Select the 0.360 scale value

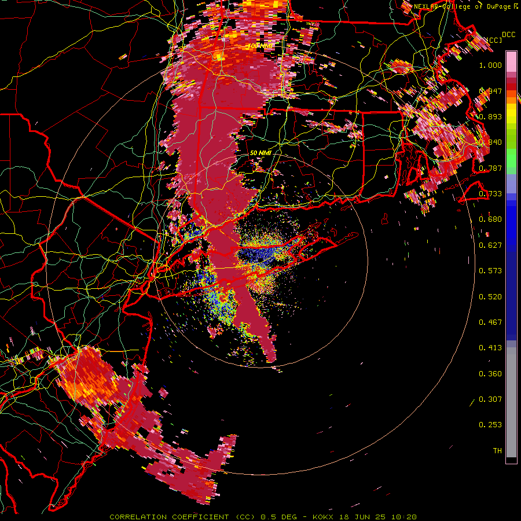coord(490,374)
